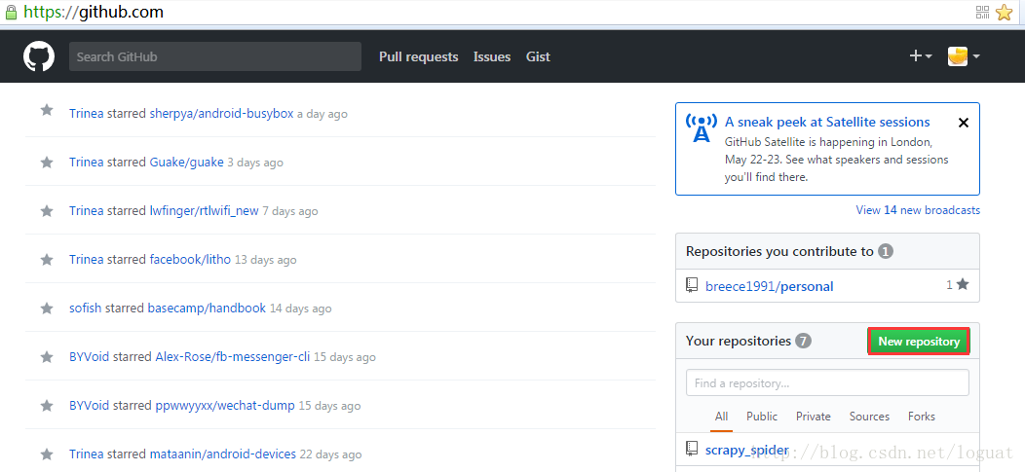Image resolution: width=1025 pixels, height=472 pixels.
Task: Open BYVoid profile in the fb-messenger-cli row
Action: click(x=89, y=356)
